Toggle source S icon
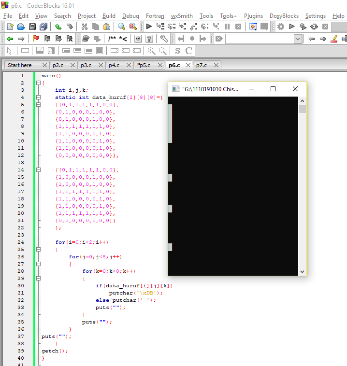The height and width of the screenshot is (366, 347). (177, 51)
